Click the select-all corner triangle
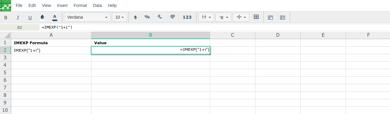 pyautogui.click(x=5, y=35)
